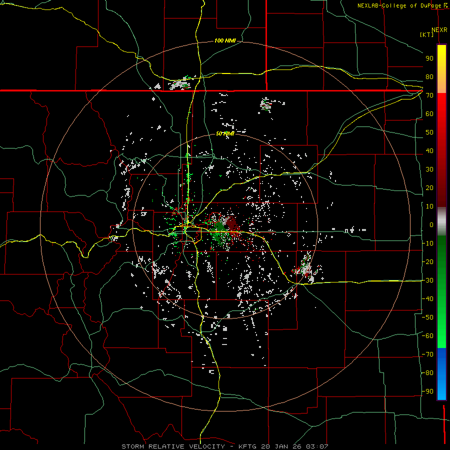This screenshot has width=450, height=450.
Task: Click the 0 scale label
Action: tap(431, 225)
